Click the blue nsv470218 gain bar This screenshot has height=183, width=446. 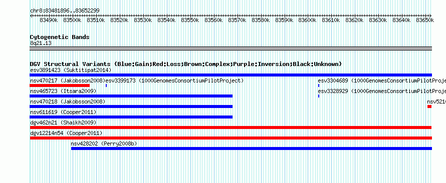(x=131, y=106)
